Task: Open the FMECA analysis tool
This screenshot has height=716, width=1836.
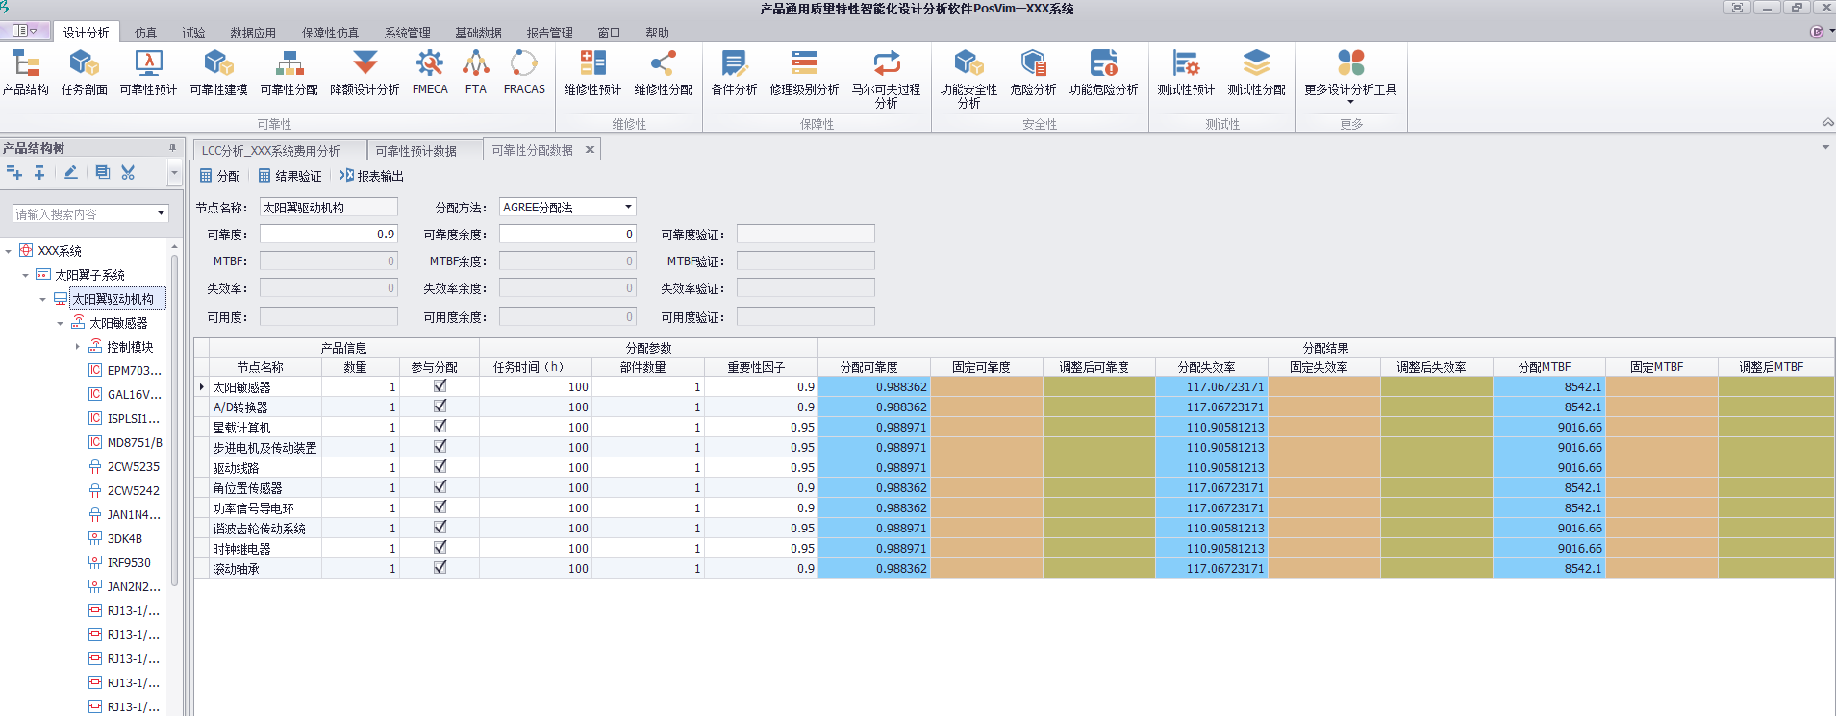Action: (430, 73)
